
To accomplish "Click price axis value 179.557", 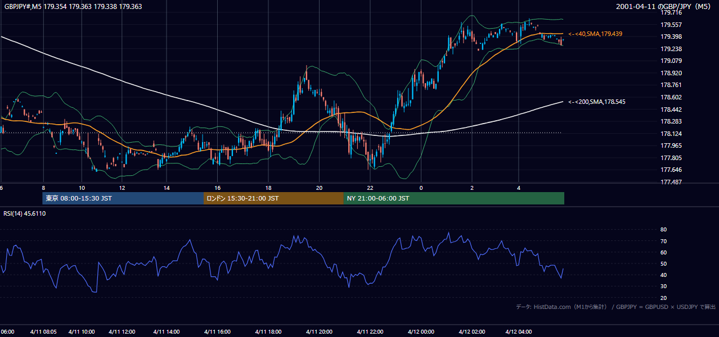I will click(x=671, y=25).
